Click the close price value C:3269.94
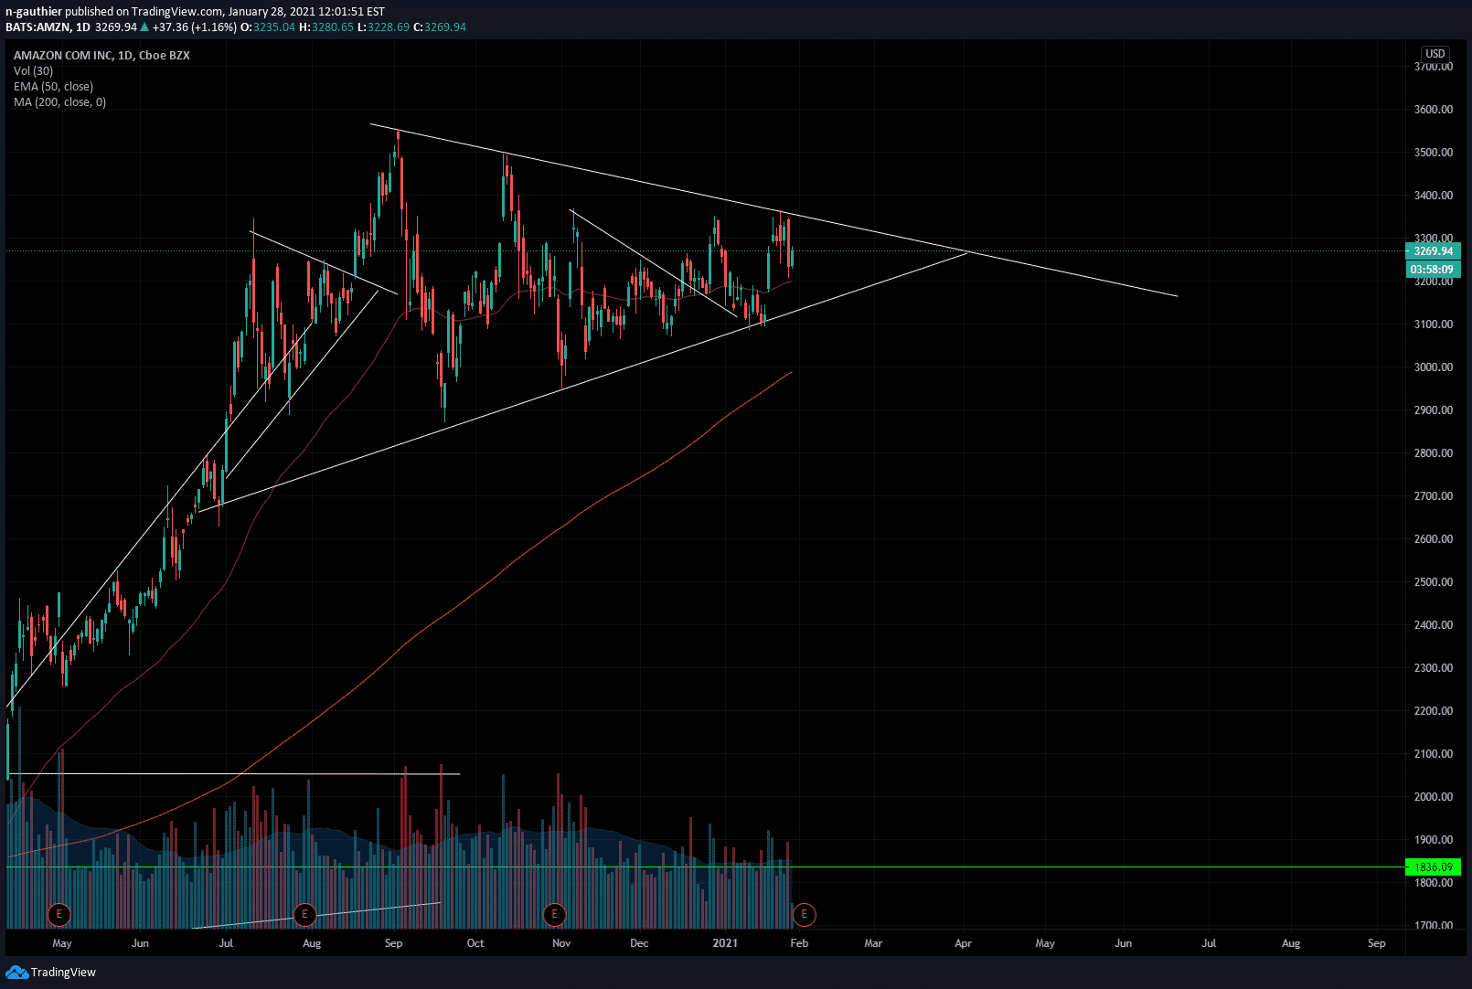Screen dimensions: 1472x989 pos(440,27)
